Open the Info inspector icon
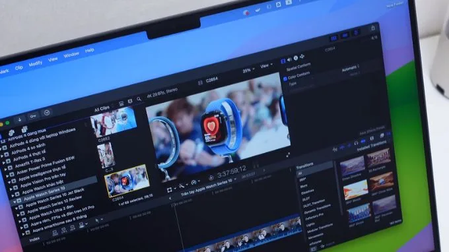The width and height of the screenshot is (449, 252). click(x=296, y=58)
